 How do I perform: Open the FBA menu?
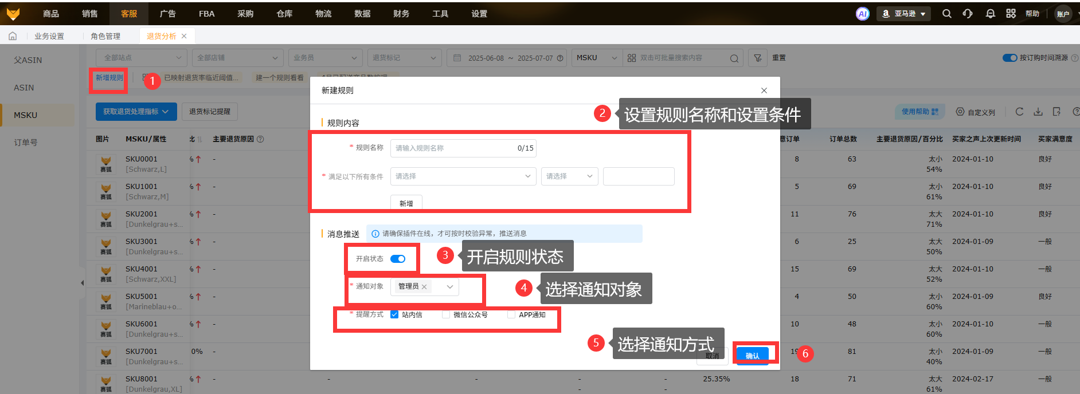tap(207, 14)
